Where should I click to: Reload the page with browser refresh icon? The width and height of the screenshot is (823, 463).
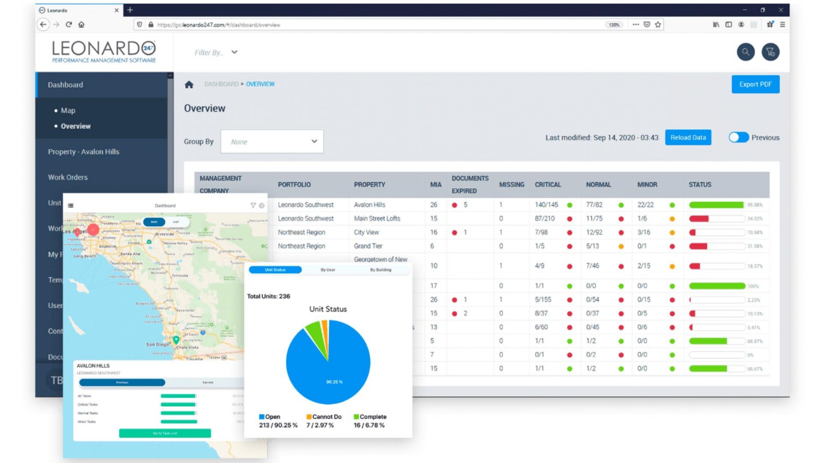point(69,24)
